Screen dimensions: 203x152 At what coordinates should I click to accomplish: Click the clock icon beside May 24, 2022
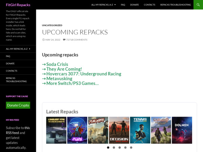click(43, 40)
